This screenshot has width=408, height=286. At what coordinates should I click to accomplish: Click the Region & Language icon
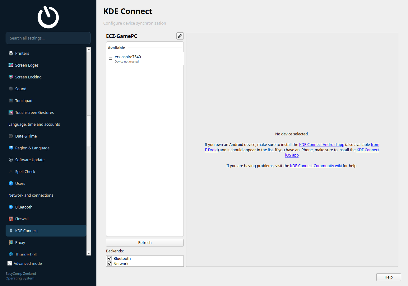coord(11,148)
